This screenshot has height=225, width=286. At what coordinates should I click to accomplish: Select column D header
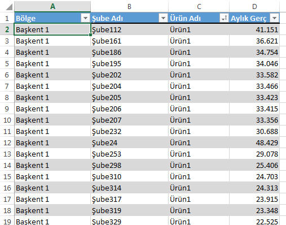click(254, 6)
